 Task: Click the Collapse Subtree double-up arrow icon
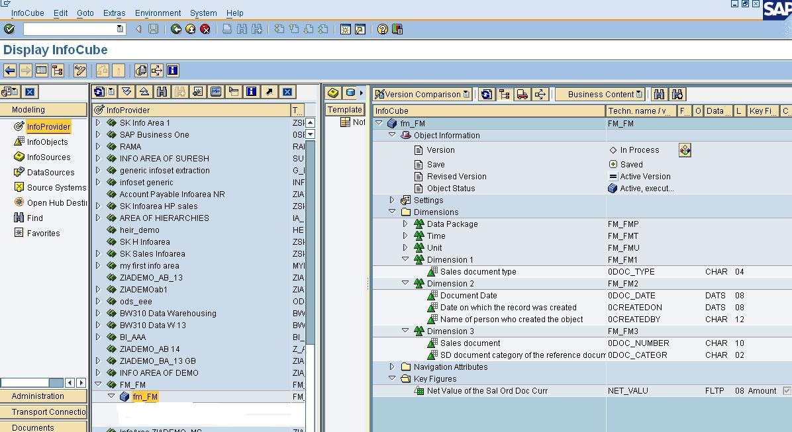pyautogui.click(x=144, y=92)
